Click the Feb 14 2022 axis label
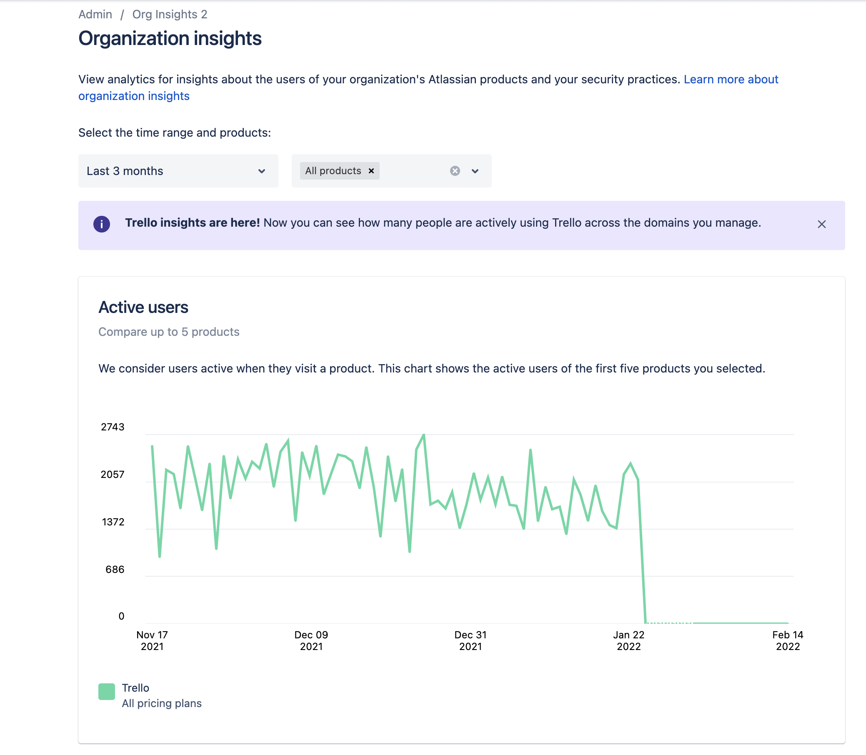This screenshot has width=866, height=755. tap(787, 640)
